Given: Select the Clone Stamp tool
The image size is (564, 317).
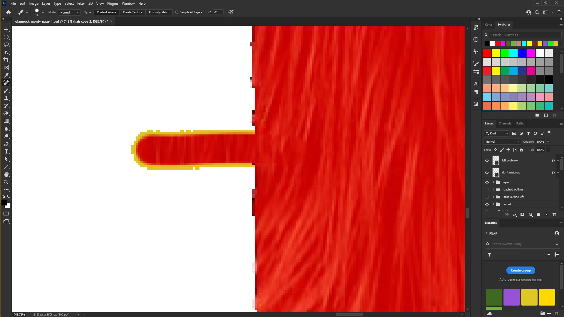Looking at the screenshot, I should coord(6,98).
